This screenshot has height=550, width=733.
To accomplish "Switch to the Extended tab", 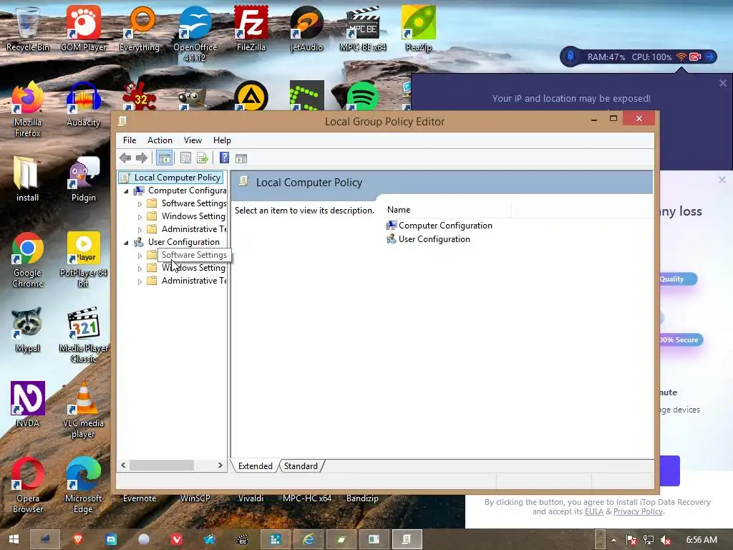I will (256, 465).
